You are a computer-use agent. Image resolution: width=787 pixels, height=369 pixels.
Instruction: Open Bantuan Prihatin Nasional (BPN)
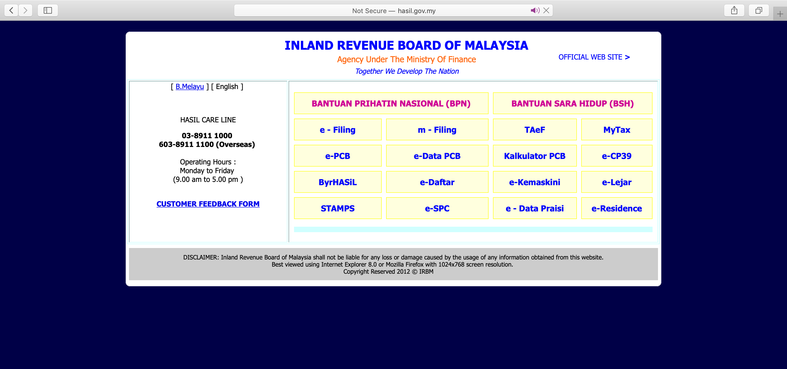(x=391, y=103)
